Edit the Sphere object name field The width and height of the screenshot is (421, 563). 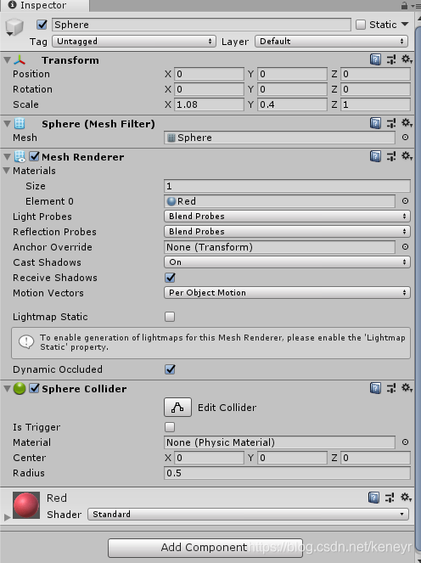point(201,25)
